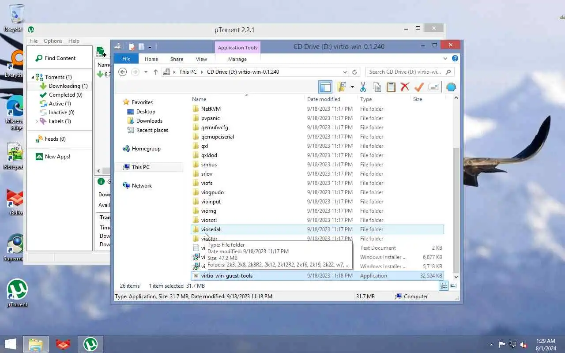The width and height of the screenshot is (565, 353).
Task: Click the Explorer Help question mark icon
Action: click(455, 58)
